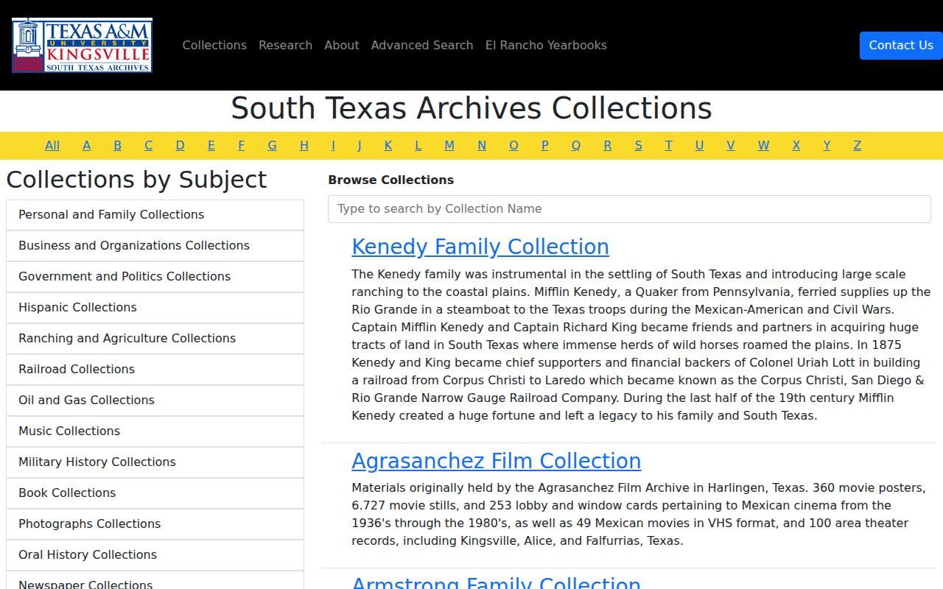This screenshot has width=943, height=589.
Task: Select Book Collections subject
Action: pos(155,493)
